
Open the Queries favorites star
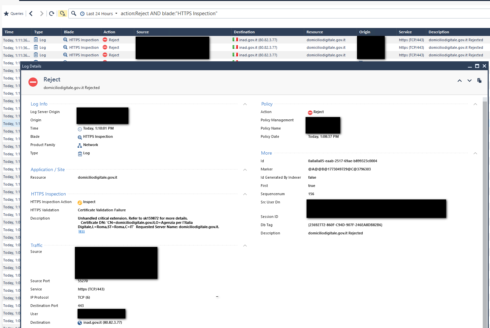coord(6,14)
